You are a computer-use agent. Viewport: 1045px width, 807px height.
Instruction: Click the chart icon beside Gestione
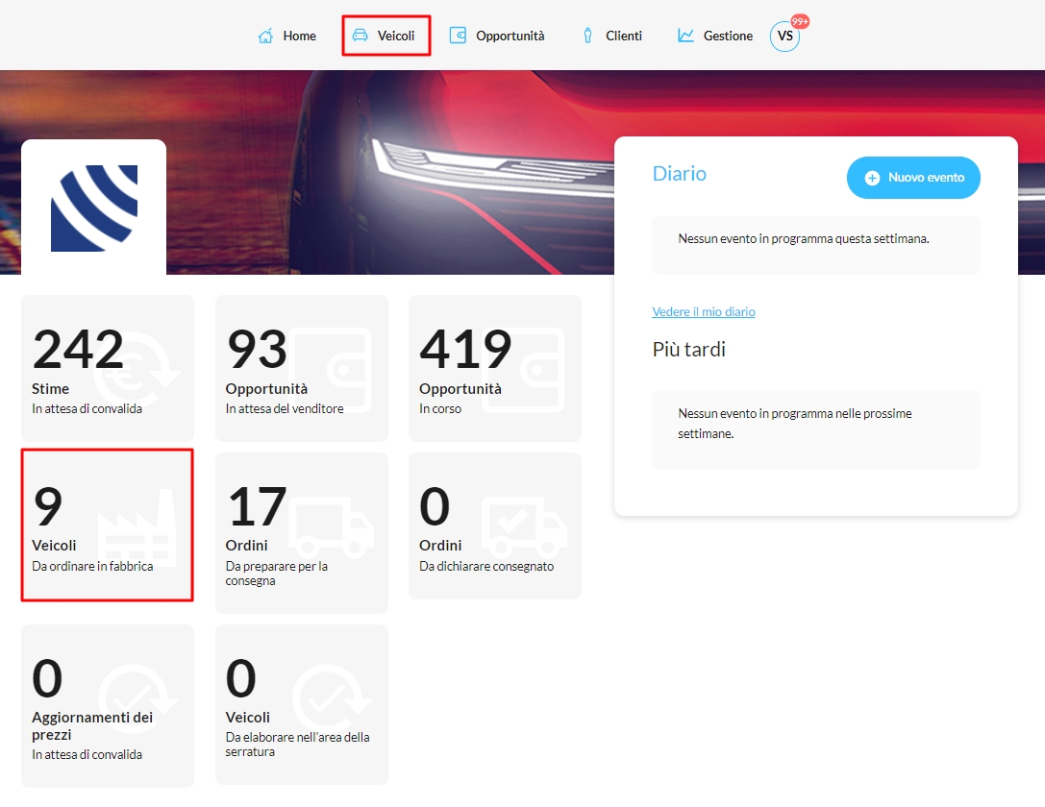(685, 36)
